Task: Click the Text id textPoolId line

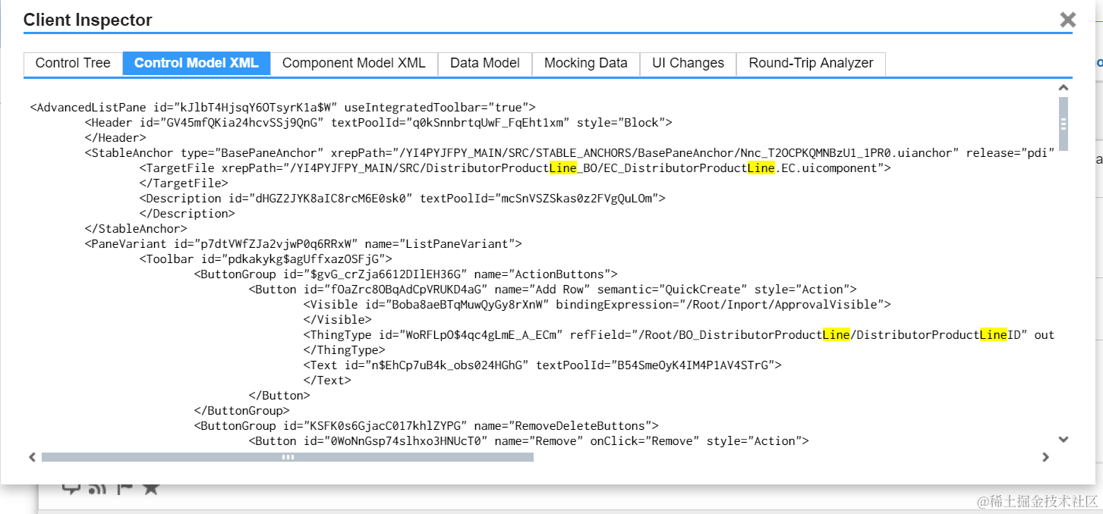Action: coord(543,365)
